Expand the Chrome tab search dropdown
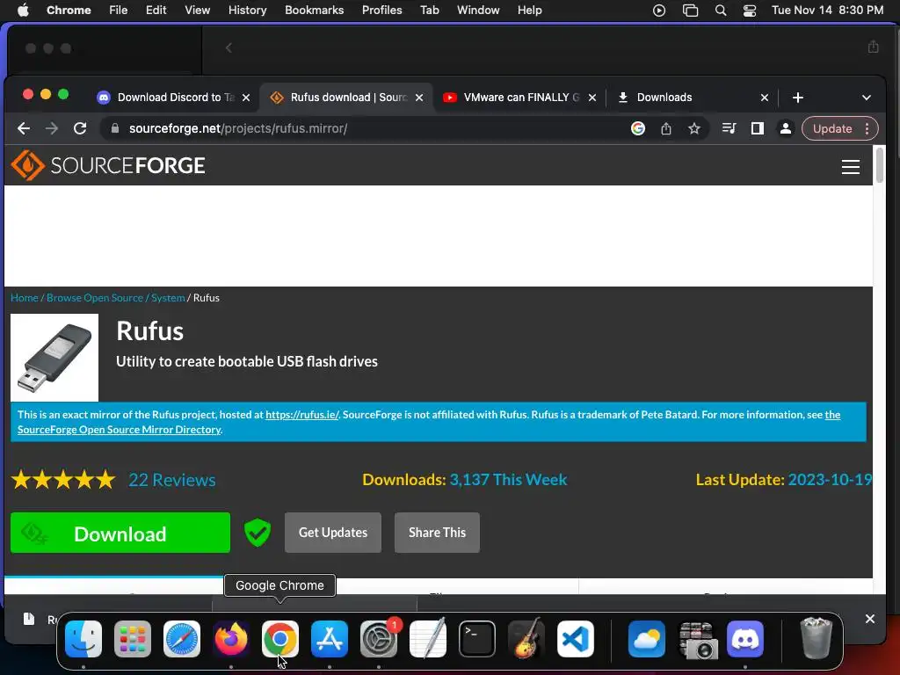Image resolution: width=900 pixels, height=675 pixels. [867, 98]
